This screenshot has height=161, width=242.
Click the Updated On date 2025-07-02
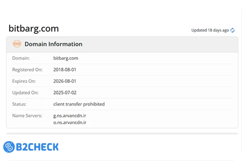point(65,93)
